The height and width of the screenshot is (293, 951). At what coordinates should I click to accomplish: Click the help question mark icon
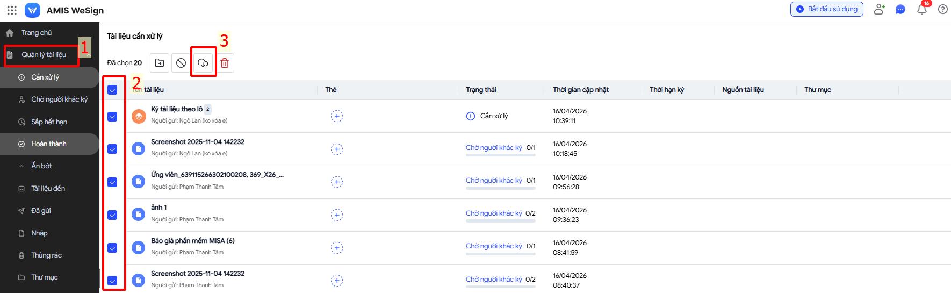coord(942,9)
